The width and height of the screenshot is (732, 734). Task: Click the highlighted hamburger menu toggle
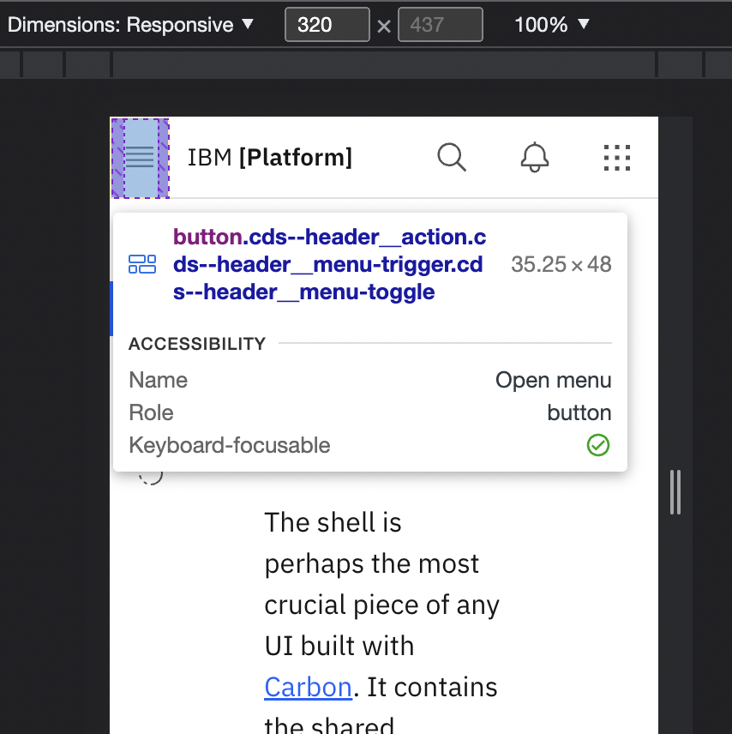[140, 158]
